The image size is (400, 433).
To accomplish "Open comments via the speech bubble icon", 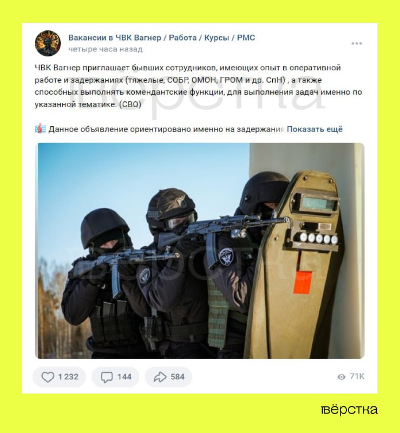I will [x=107, y=377].
